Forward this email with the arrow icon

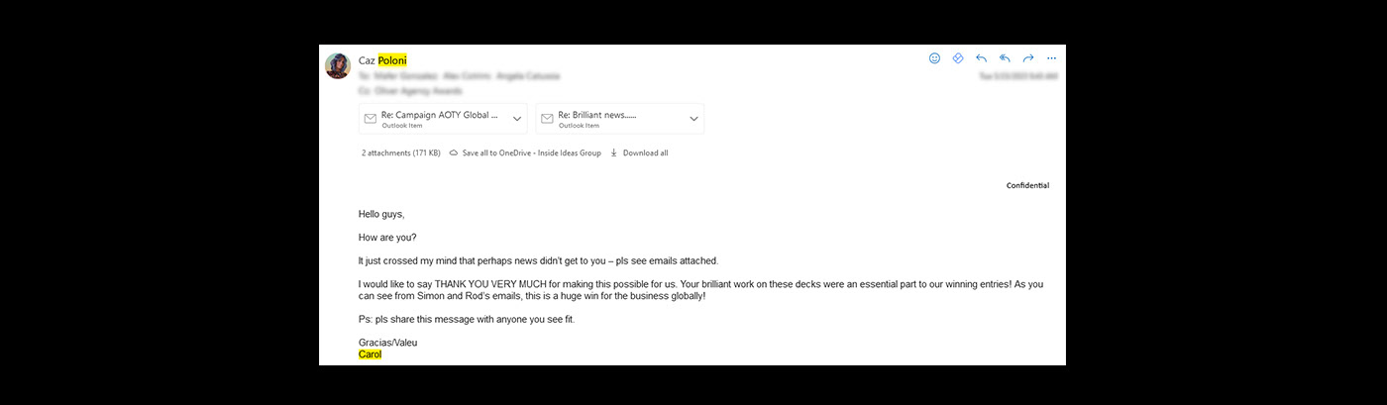(1028, 58)
